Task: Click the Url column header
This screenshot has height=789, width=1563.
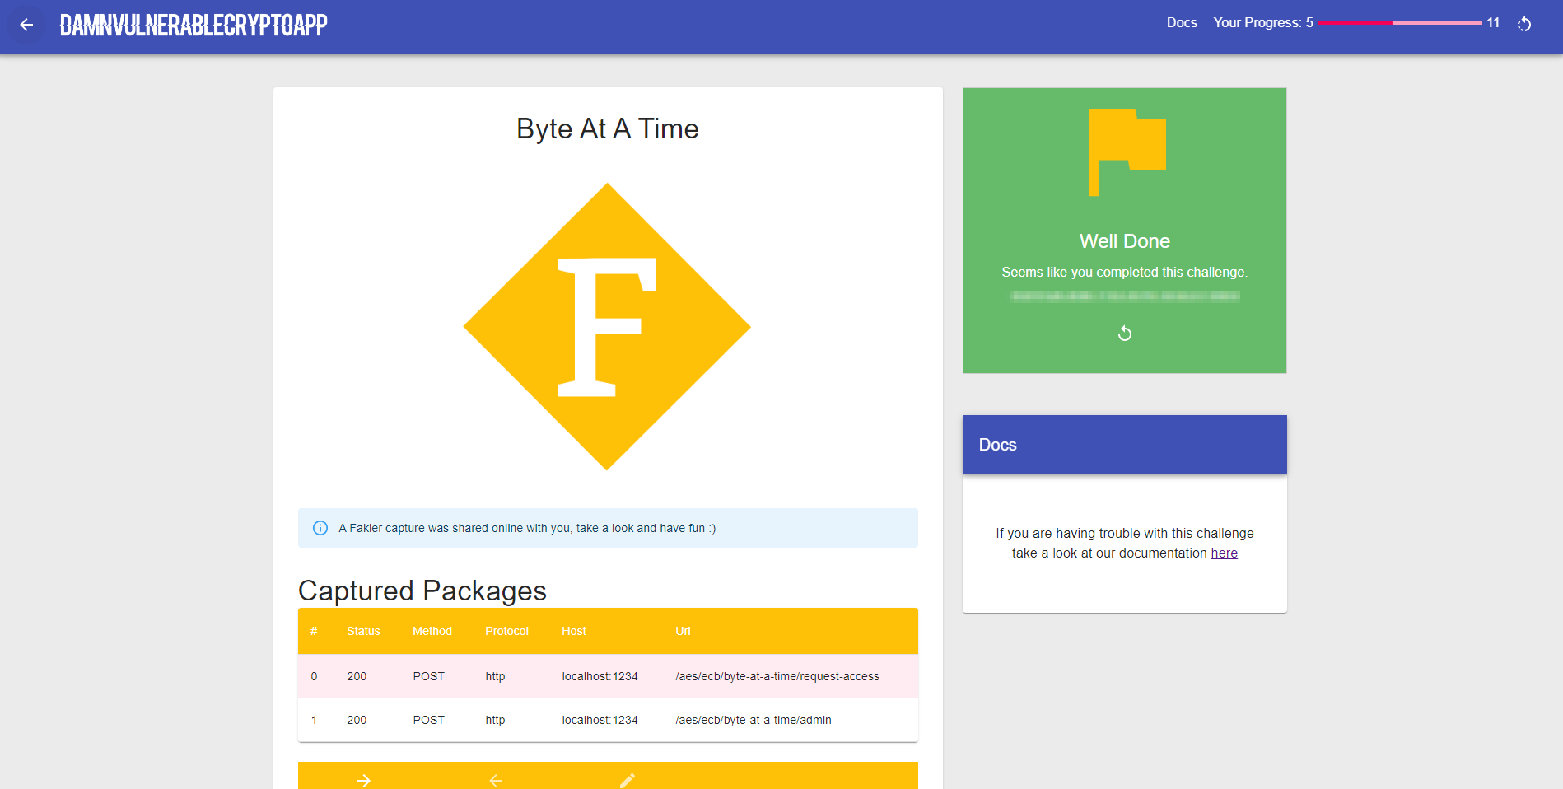Action: [x=683, y=632]
